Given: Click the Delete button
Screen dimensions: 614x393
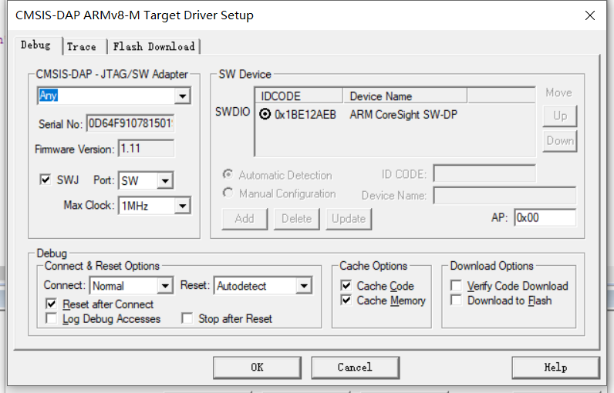Looking at the screenshot, I should click(296, 219).
